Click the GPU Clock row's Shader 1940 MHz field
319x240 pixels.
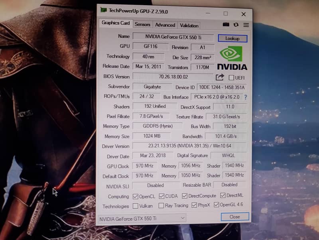(x=234, y=165)
